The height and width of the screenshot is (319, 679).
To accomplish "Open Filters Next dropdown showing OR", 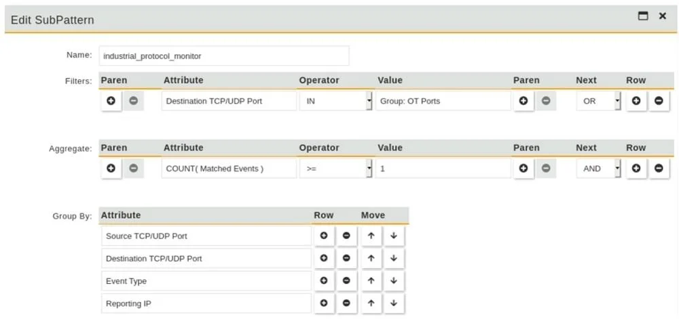I will (x=598, y=101).
